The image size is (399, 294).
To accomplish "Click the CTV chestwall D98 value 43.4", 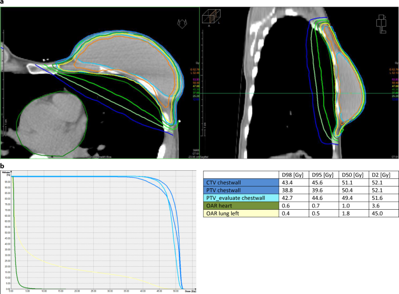I will [x=287, y=182].
